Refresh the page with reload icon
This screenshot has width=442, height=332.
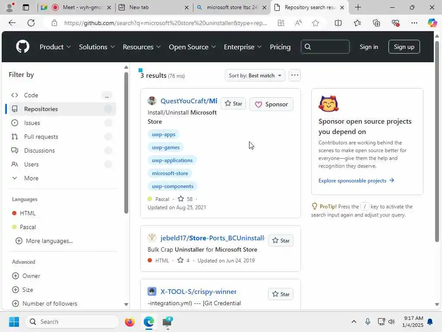31,23
